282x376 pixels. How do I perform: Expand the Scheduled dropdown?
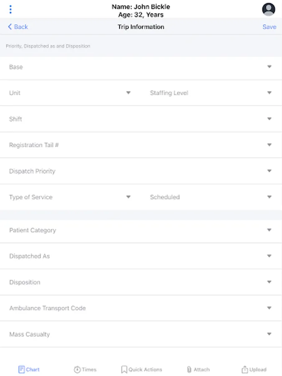[269, 197]
